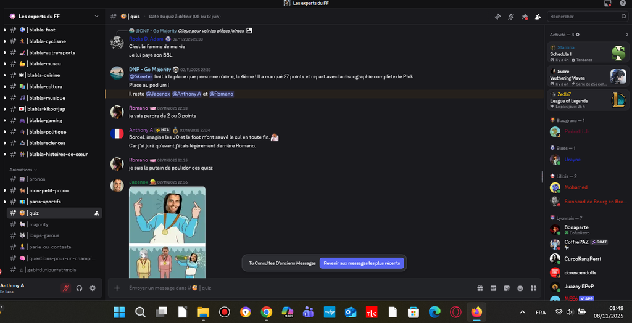Click Windows Start button on taskbar
Screen dimensions: 632x323
tap(119, 312)
